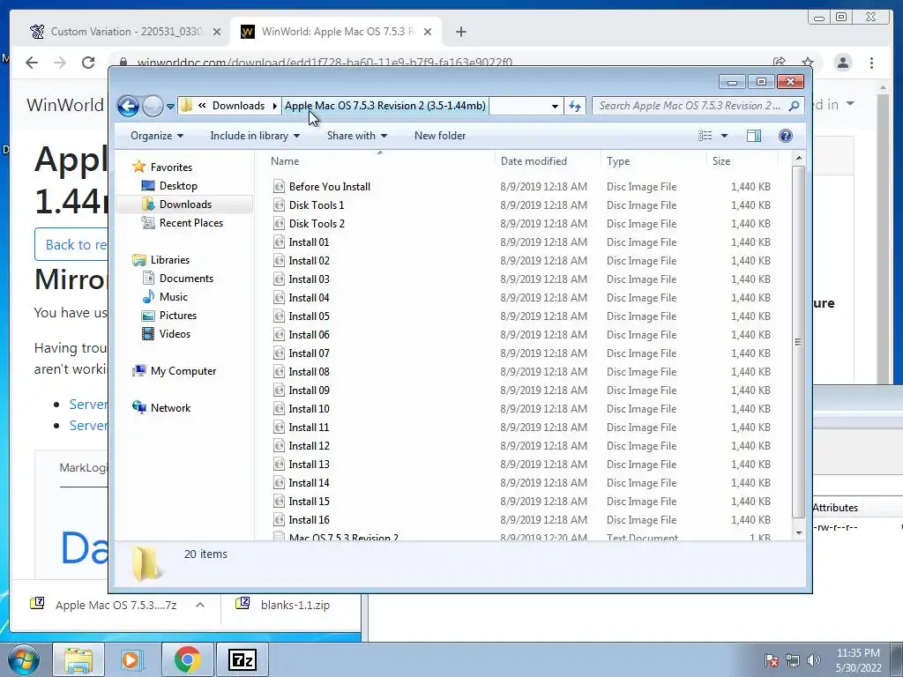The width and height of the screenshot is (903, 677).
Task: Open the Share with menu
Action: tap(356, 136)
